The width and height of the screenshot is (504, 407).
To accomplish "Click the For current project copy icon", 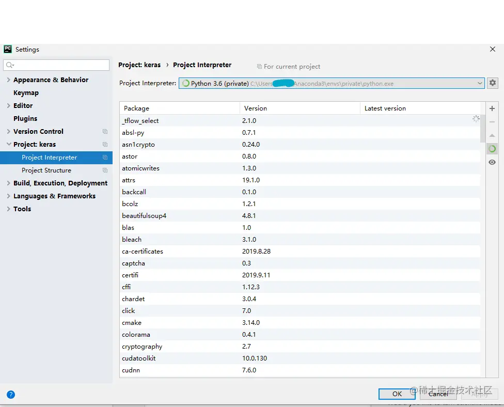I will 259,67.
